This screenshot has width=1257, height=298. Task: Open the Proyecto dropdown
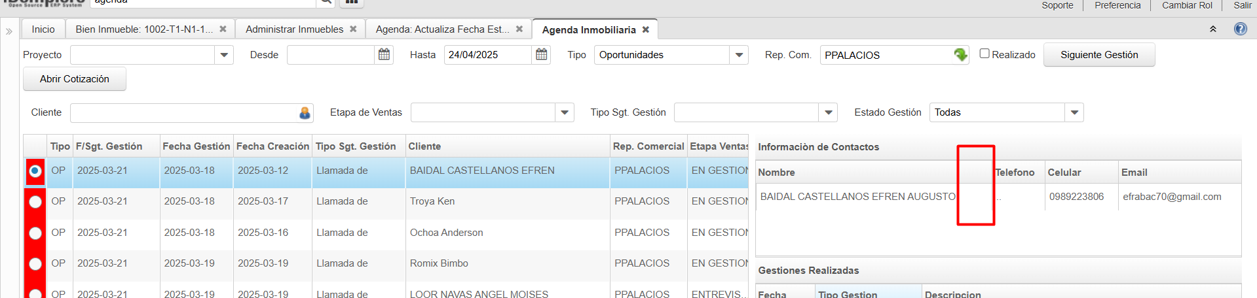pos(224,55)
